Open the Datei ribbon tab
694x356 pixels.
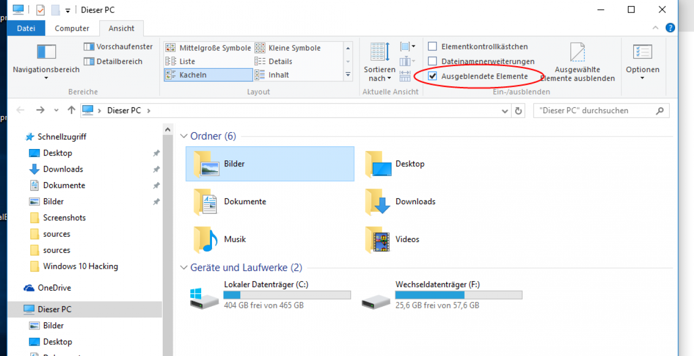click(26, 28)
